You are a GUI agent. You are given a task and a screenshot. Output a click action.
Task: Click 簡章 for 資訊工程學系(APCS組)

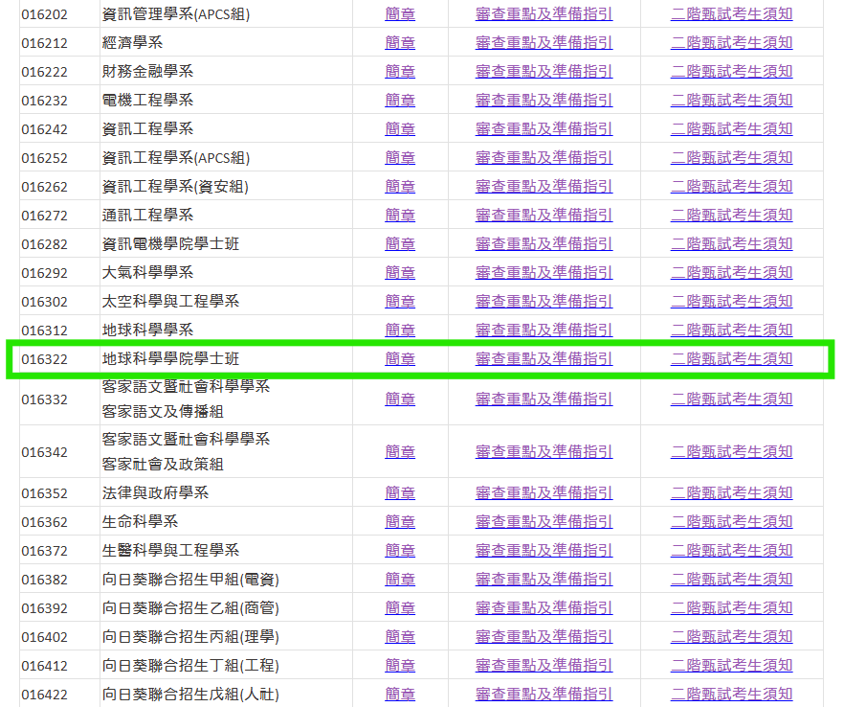[400, 158]
